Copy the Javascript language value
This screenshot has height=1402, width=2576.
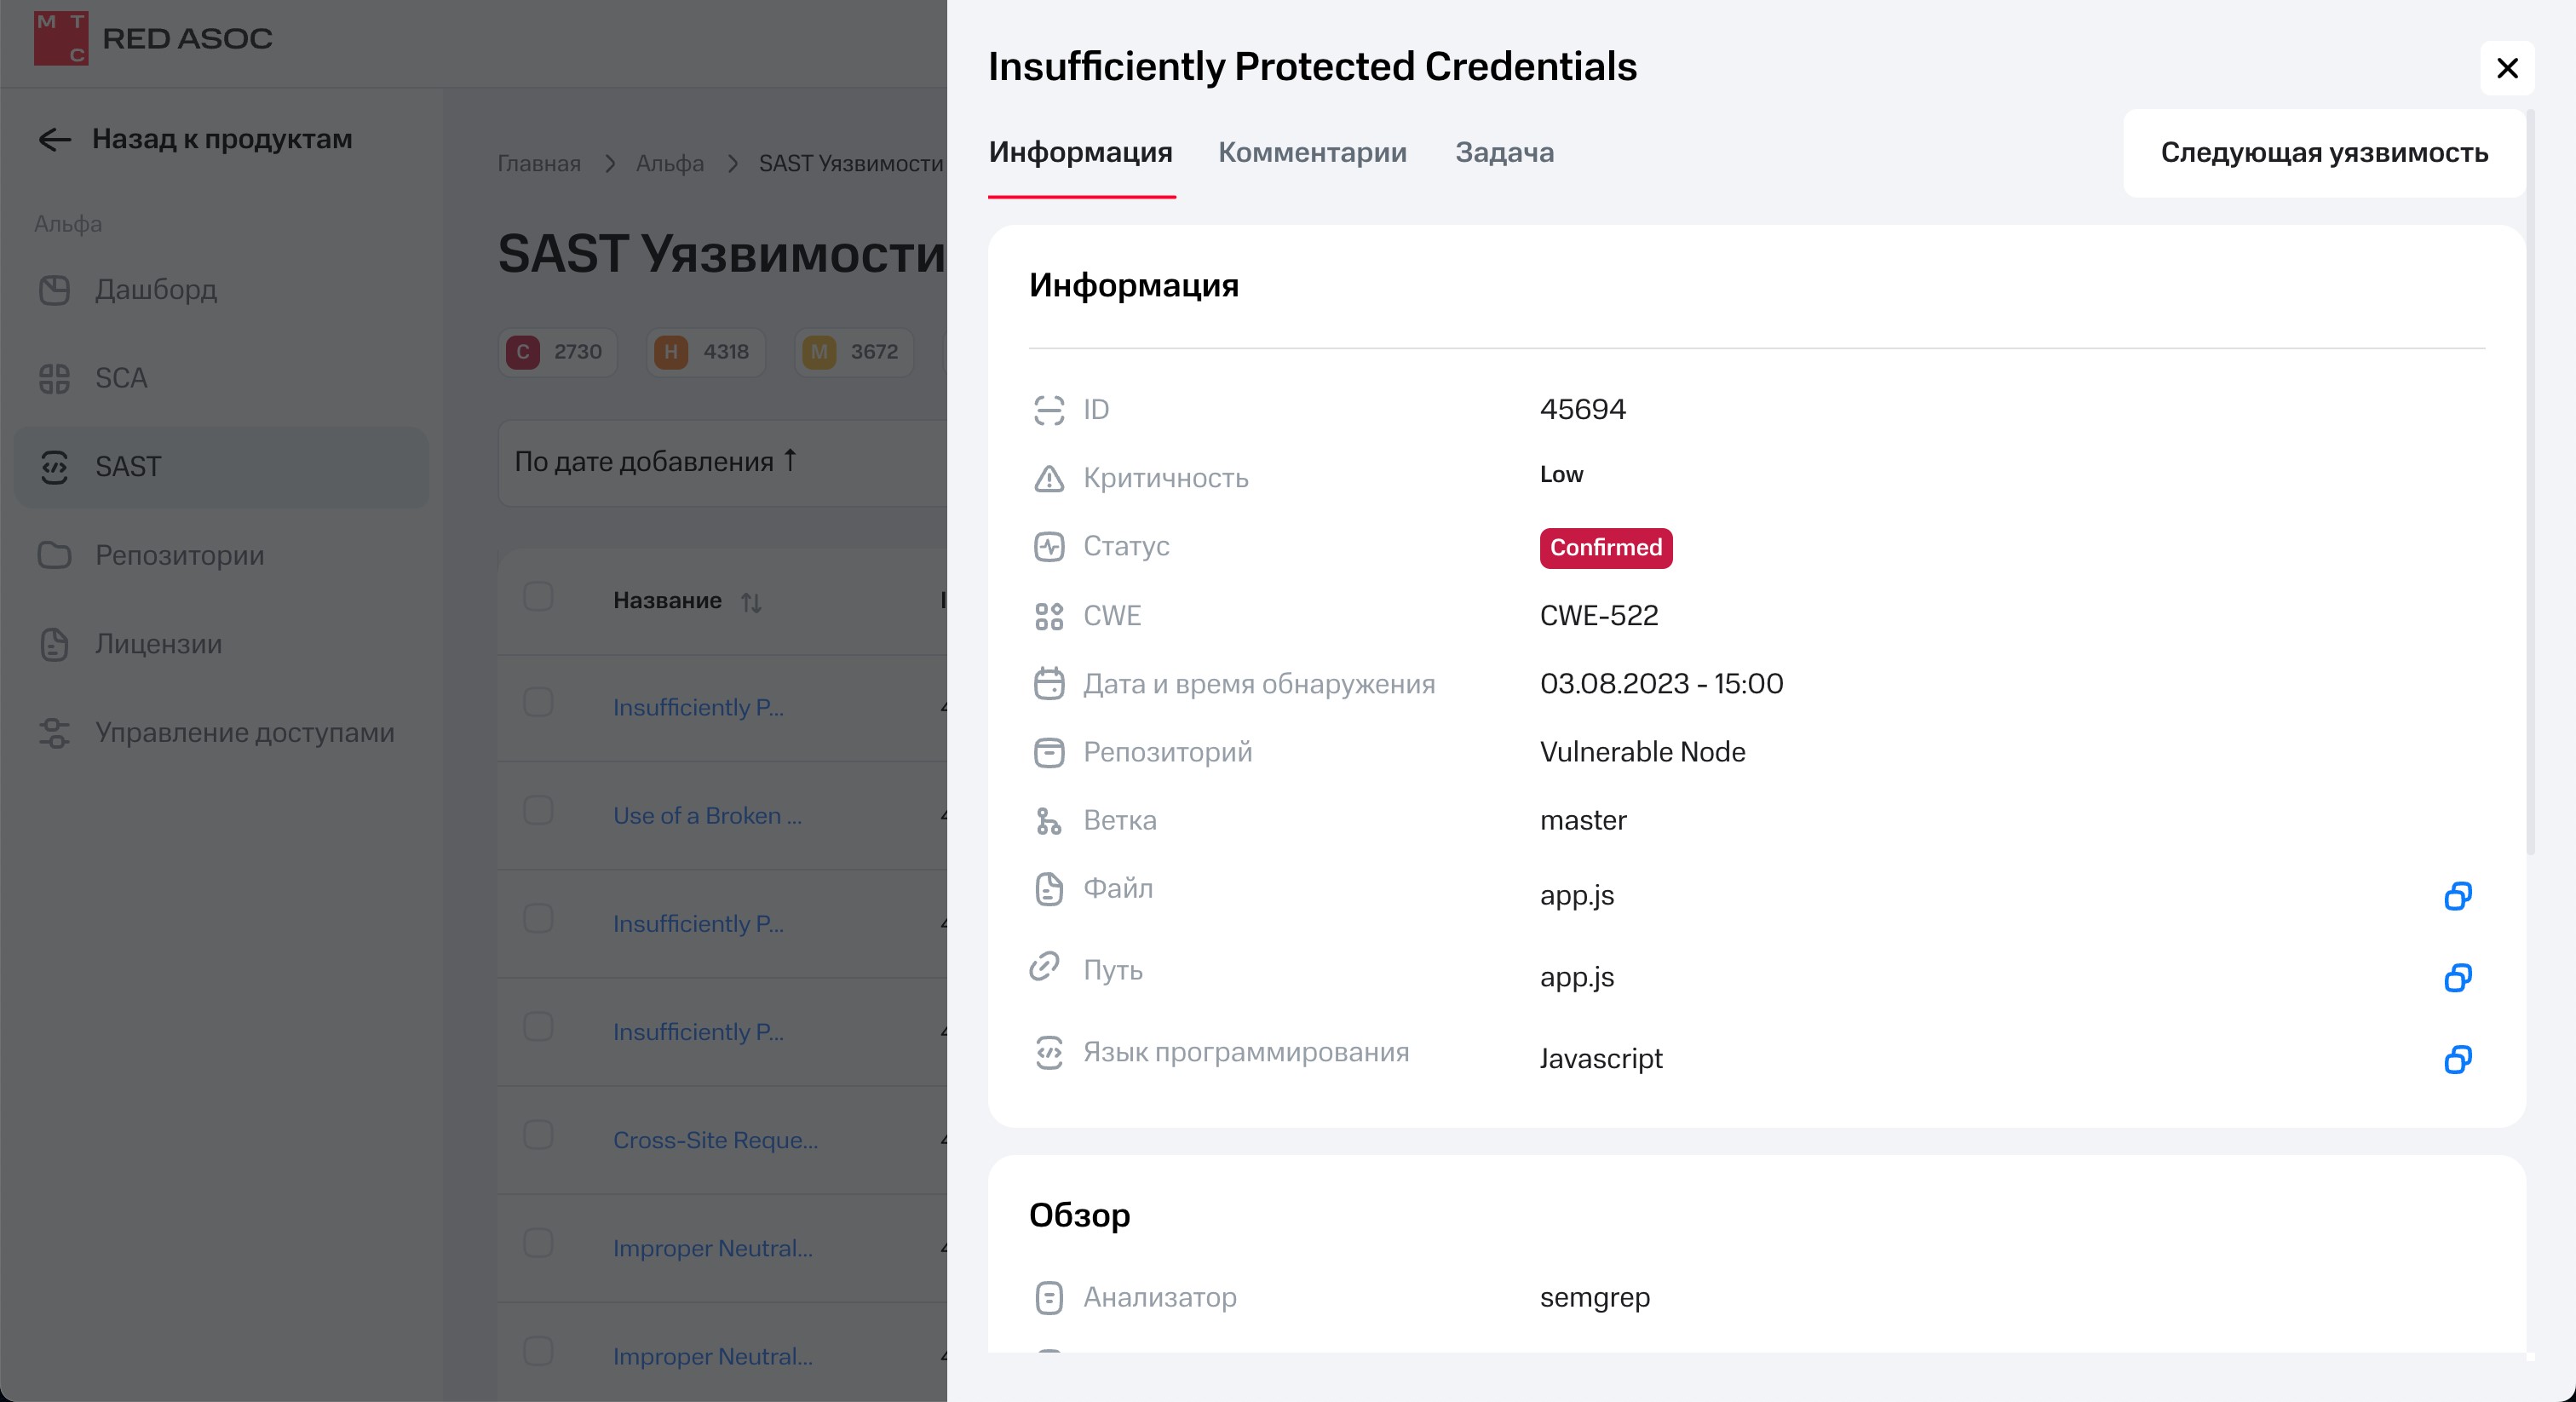[2457, 1059]
